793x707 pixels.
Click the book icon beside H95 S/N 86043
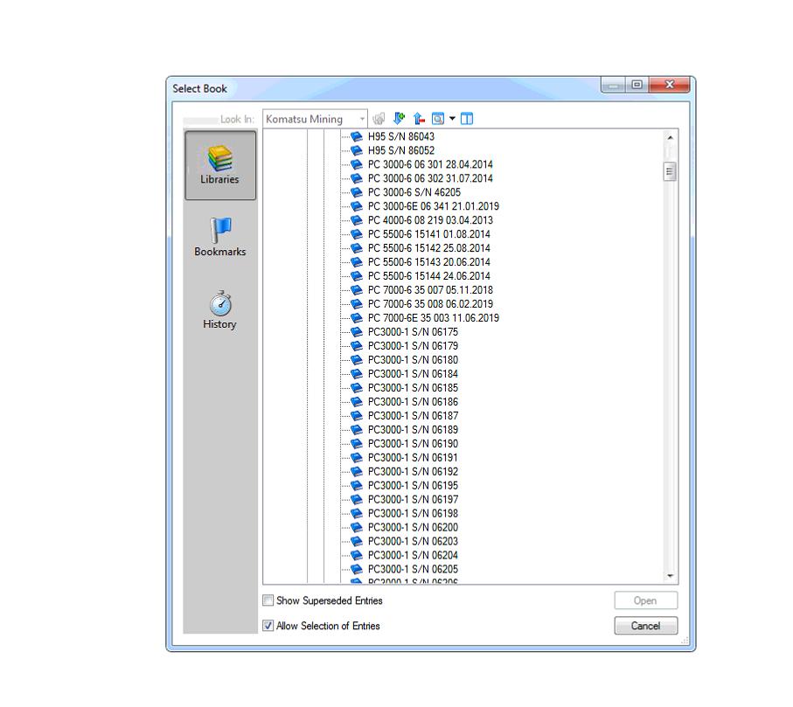356,136
